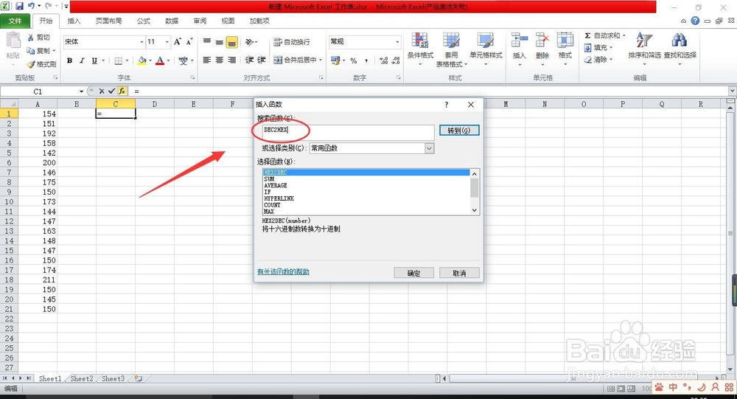Open the borders dropdown arrow
The height and width of the screenshot is (399, 737).
pos(127,60)
